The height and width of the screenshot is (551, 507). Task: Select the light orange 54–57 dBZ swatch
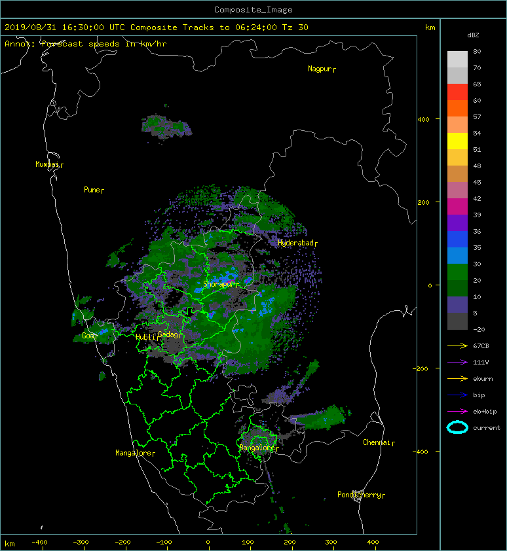pyautogui.click(x=457, y=125)
